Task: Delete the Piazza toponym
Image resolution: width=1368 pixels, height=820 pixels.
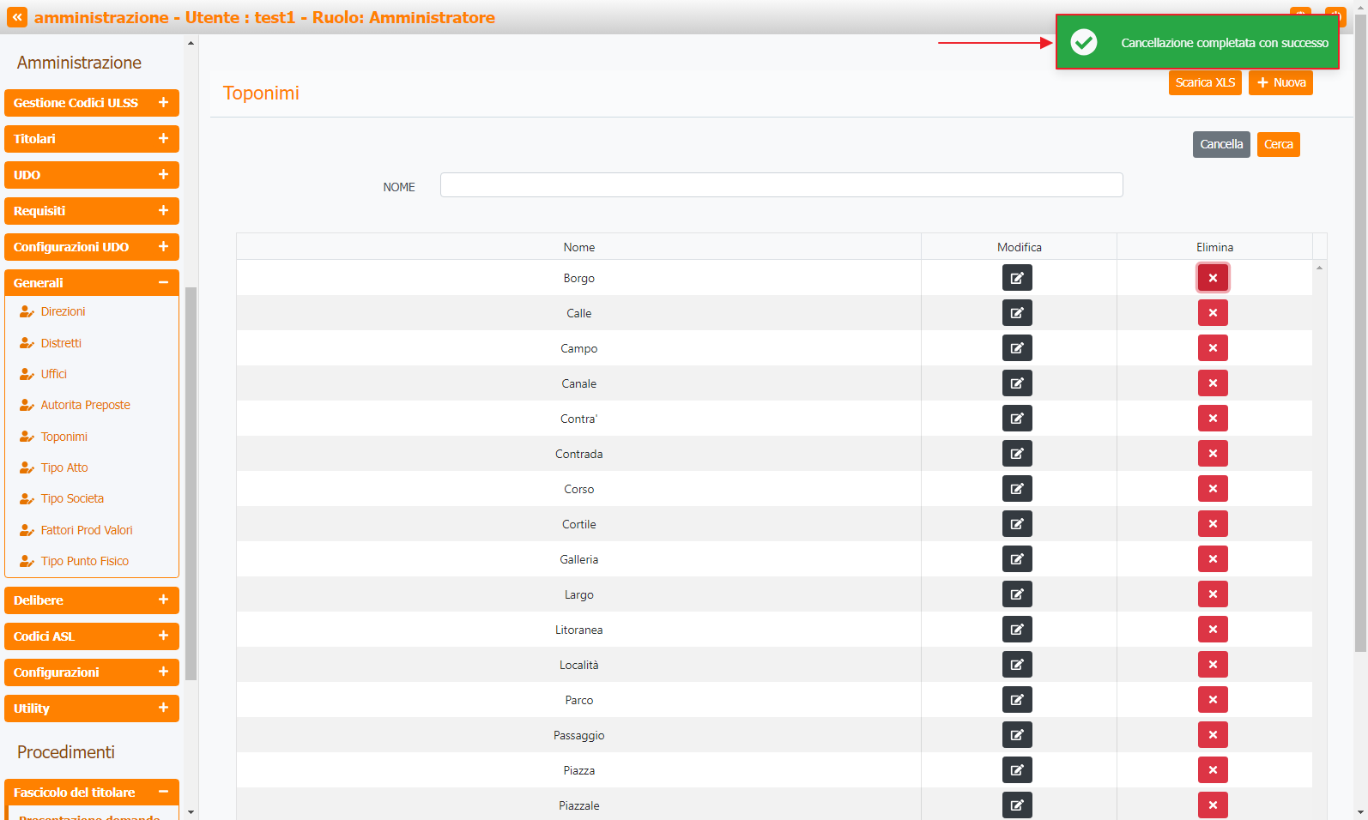Action: [1213, 770]
